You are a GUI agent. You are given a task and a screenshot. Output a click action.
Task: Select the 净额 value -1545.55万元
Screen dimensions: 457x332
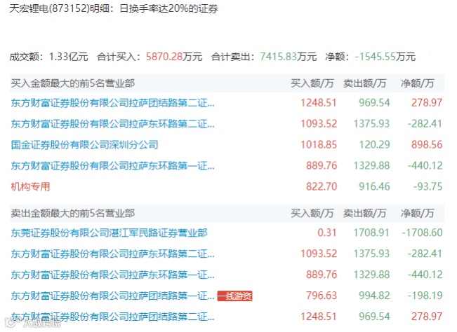(385, 57)
